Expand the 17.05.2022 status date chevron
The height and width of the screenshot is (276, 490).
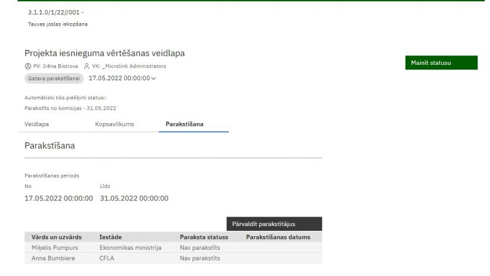coord(154,79)
